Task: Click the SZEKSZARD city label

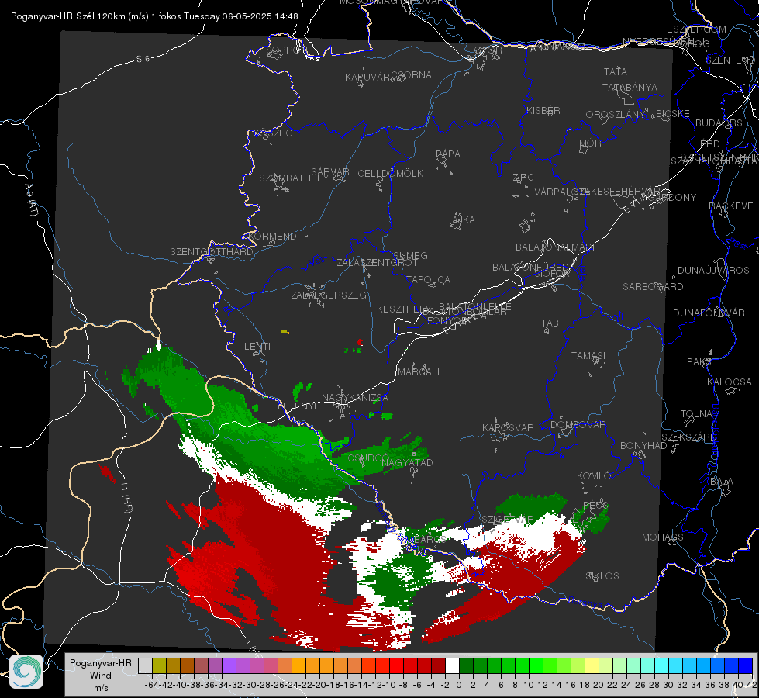Action: point(688,437)
